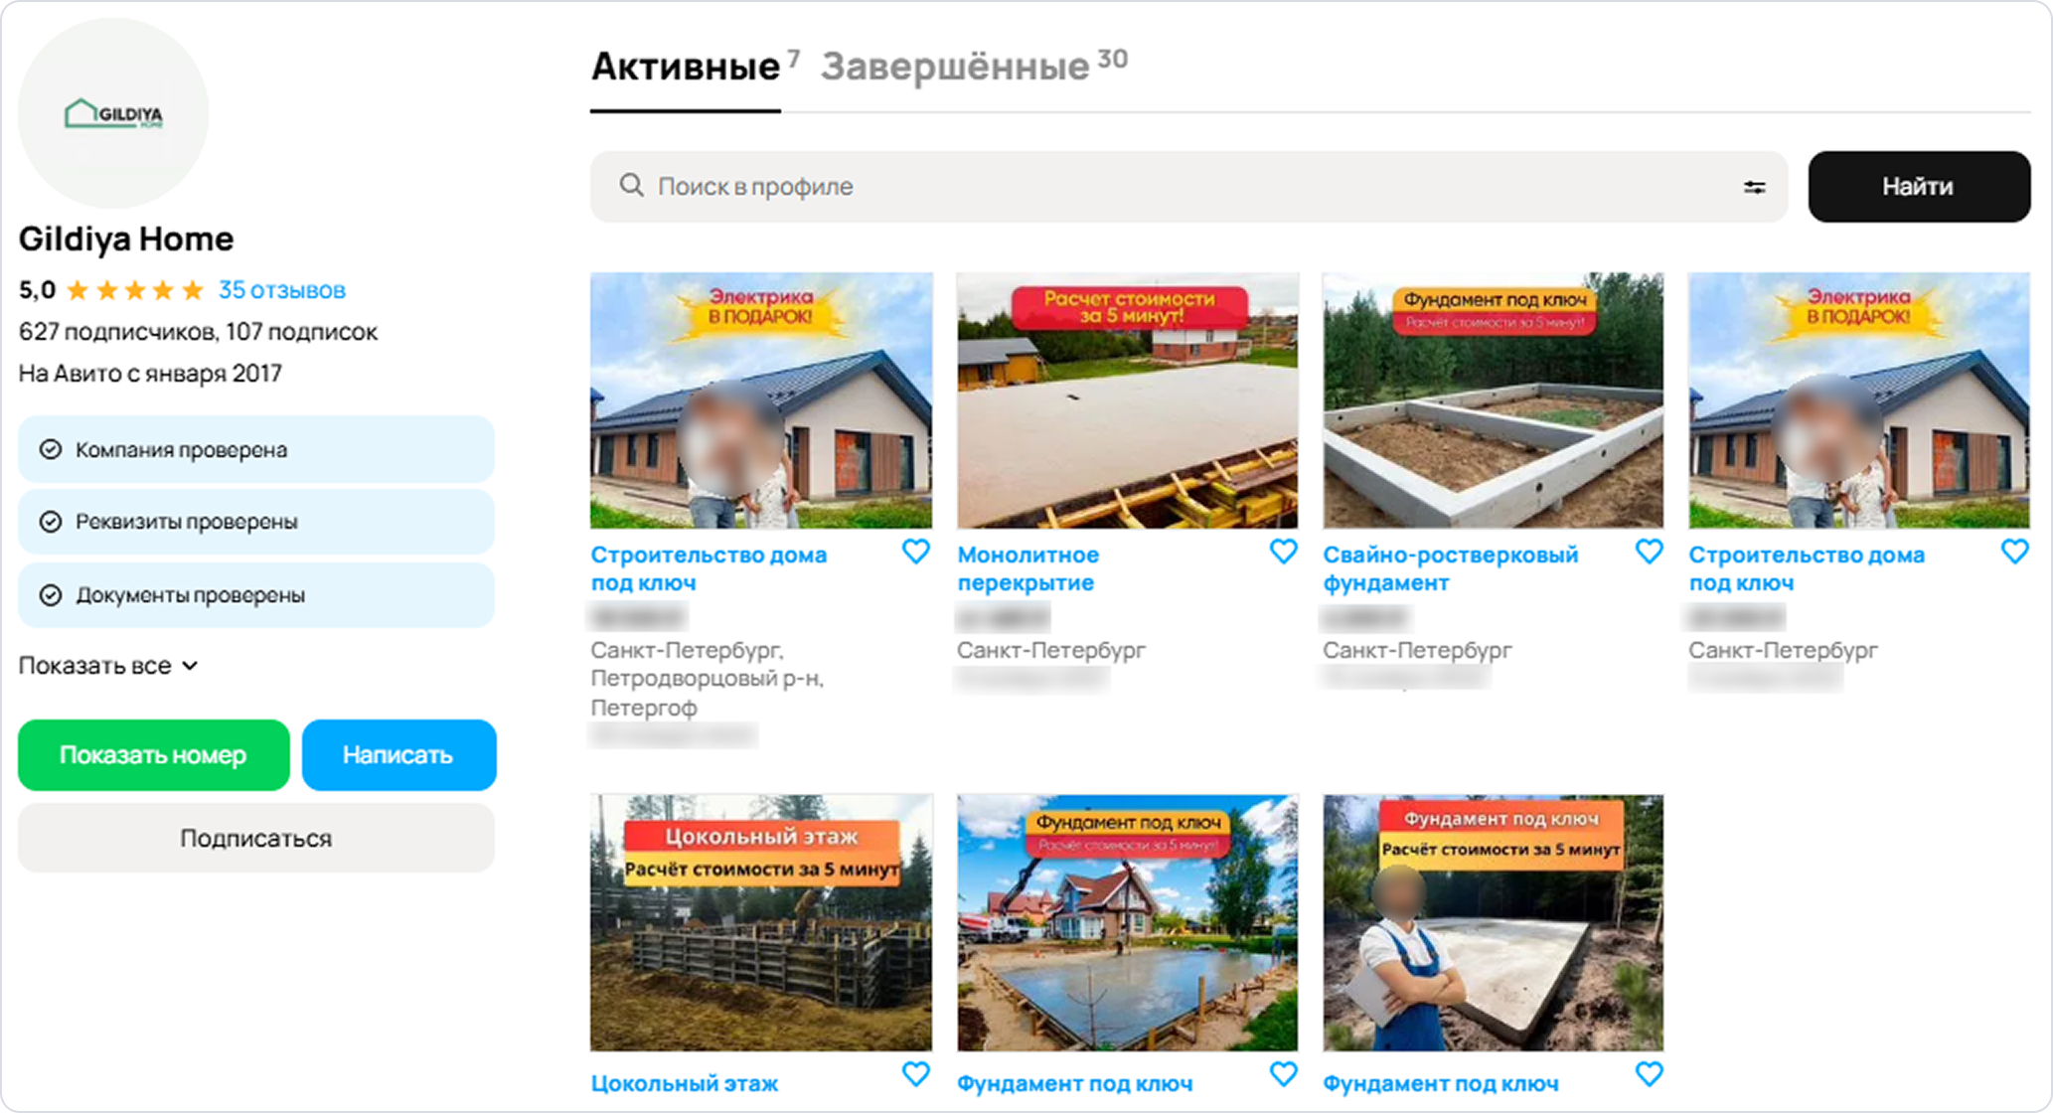The height and width of the screenshot is (1113, 2053).
Task: Open the Монолитное перекрытие listing thumbnail
Action: pyautogui.click(x=1127, y=400)
